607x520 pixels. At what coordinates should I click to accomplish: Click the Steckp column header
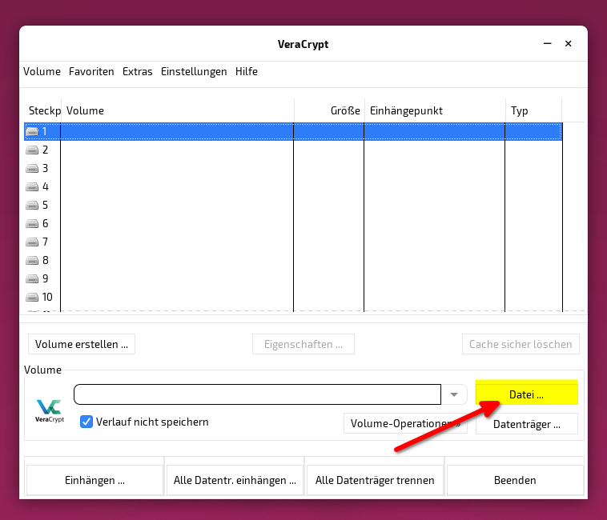coord(42,110)
